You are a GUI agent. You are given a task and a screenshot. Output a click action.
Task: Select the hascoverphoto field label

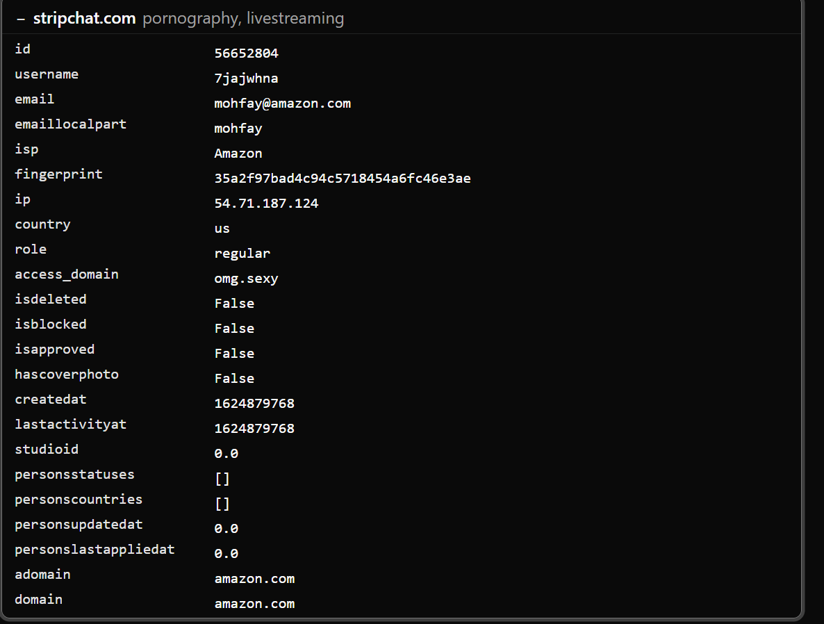click(x=67, y=375)
